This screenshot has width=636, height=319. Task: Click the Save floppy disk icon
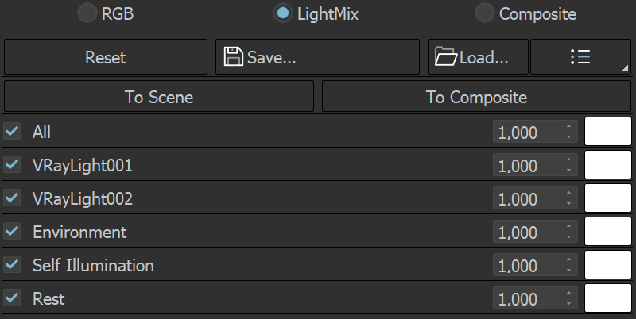(234, 57)
